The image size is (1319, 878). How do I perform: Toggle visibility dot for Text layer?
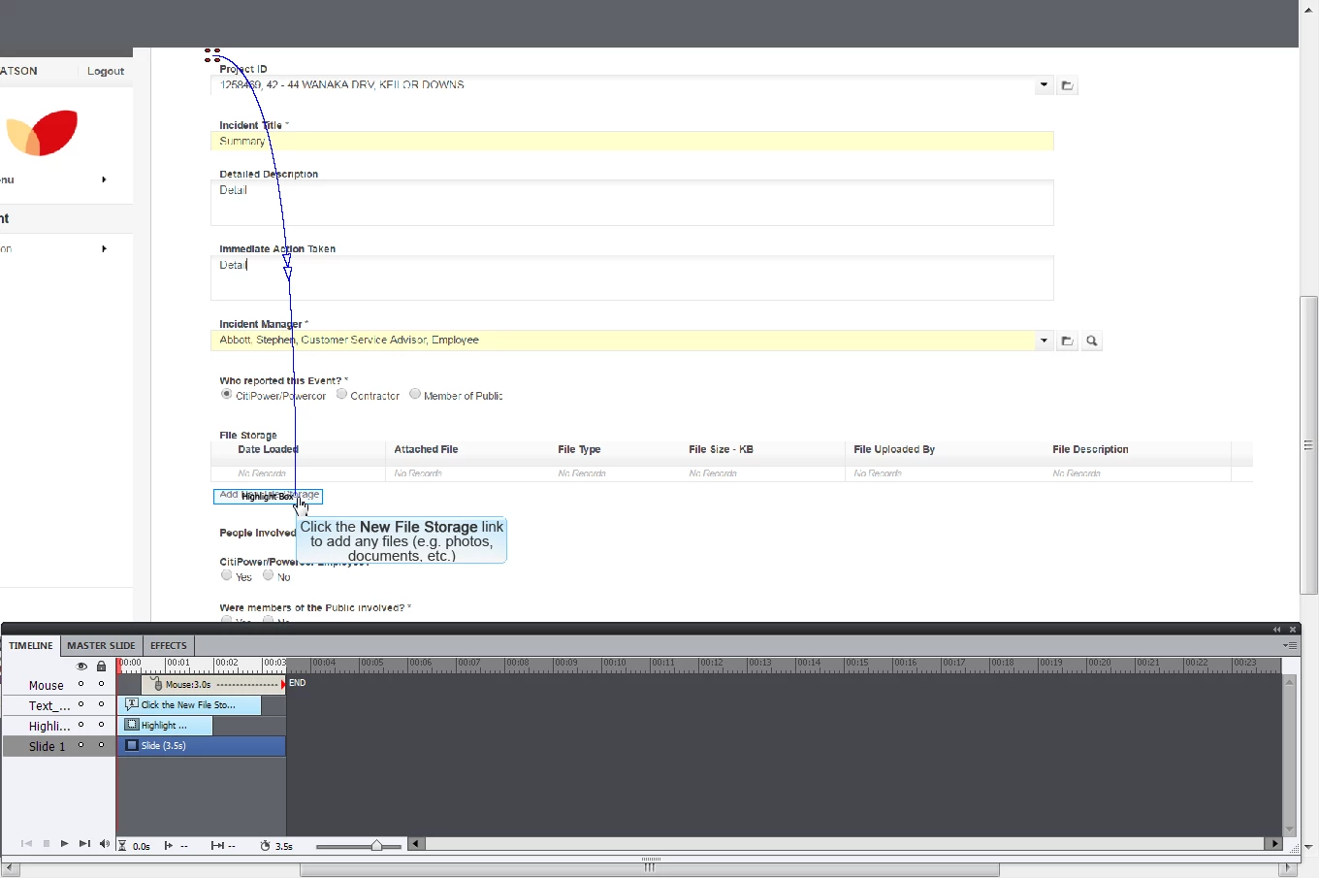click(81, 704)
